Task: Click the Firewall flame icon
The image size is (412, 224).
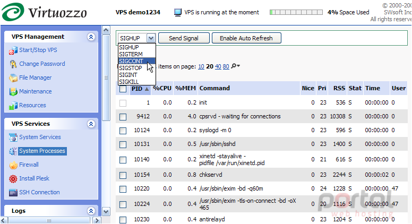Action: (13, 165)
